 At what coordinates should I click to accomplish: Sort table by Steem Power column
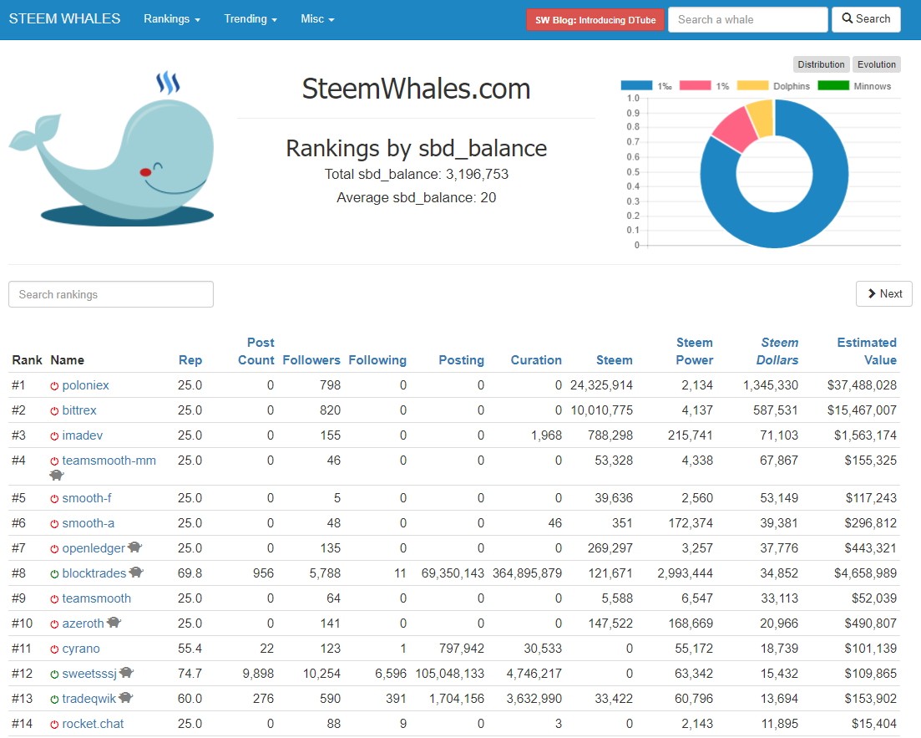(x=694, y=351)
